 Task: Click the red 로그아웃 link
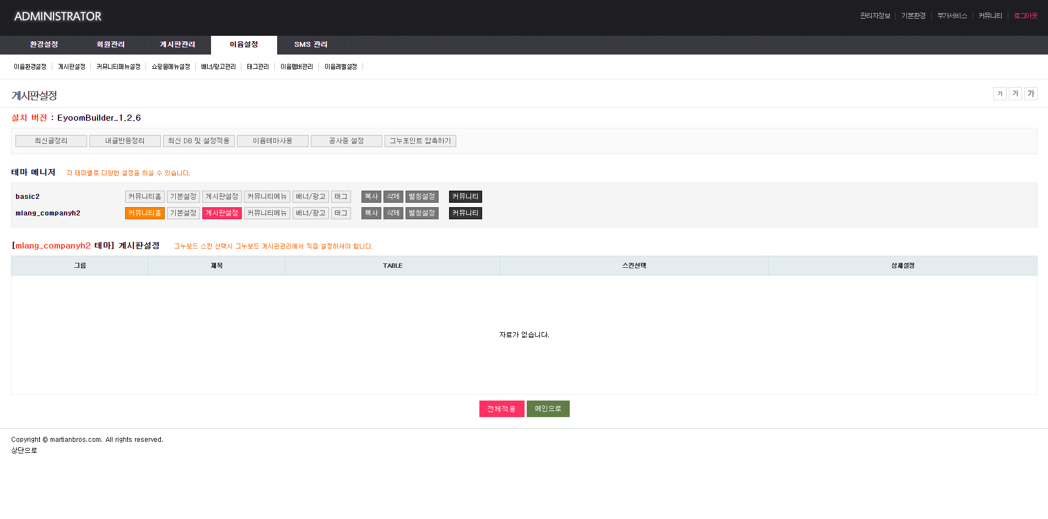pyautogui.click(x=1026, y=16)
